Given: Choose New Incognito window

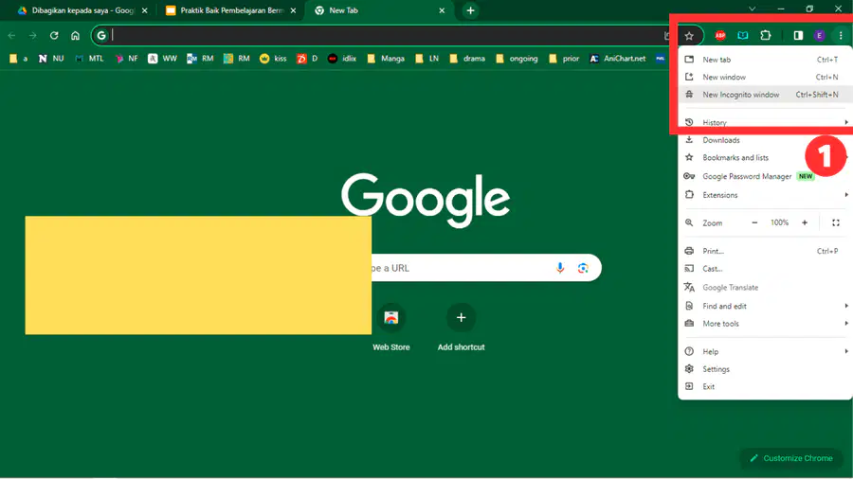Looking at the screenshot, I should tap(766, 95).
